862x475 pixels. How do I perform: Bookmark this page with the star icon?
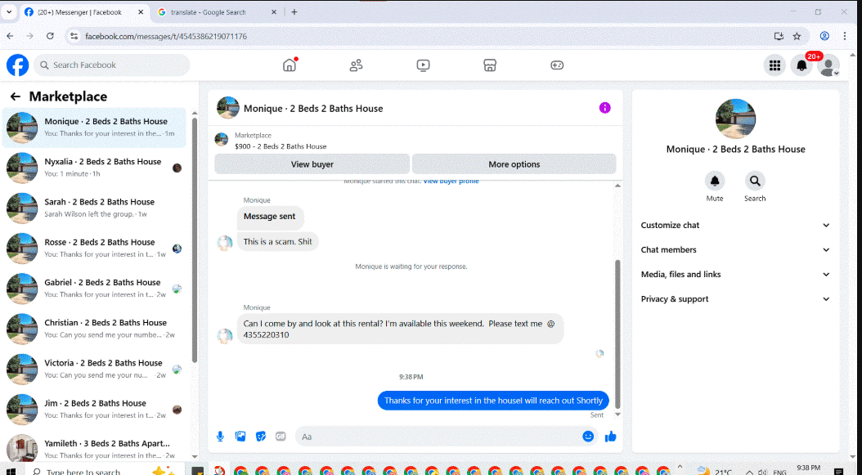pos(797,36)
